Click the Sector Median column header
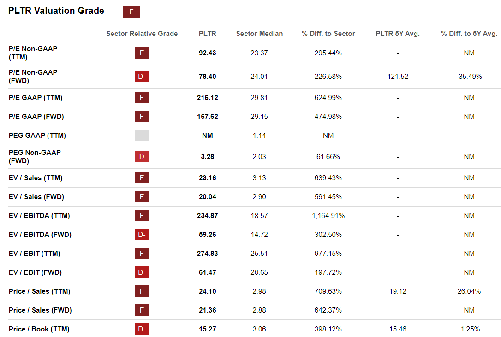 259,34
